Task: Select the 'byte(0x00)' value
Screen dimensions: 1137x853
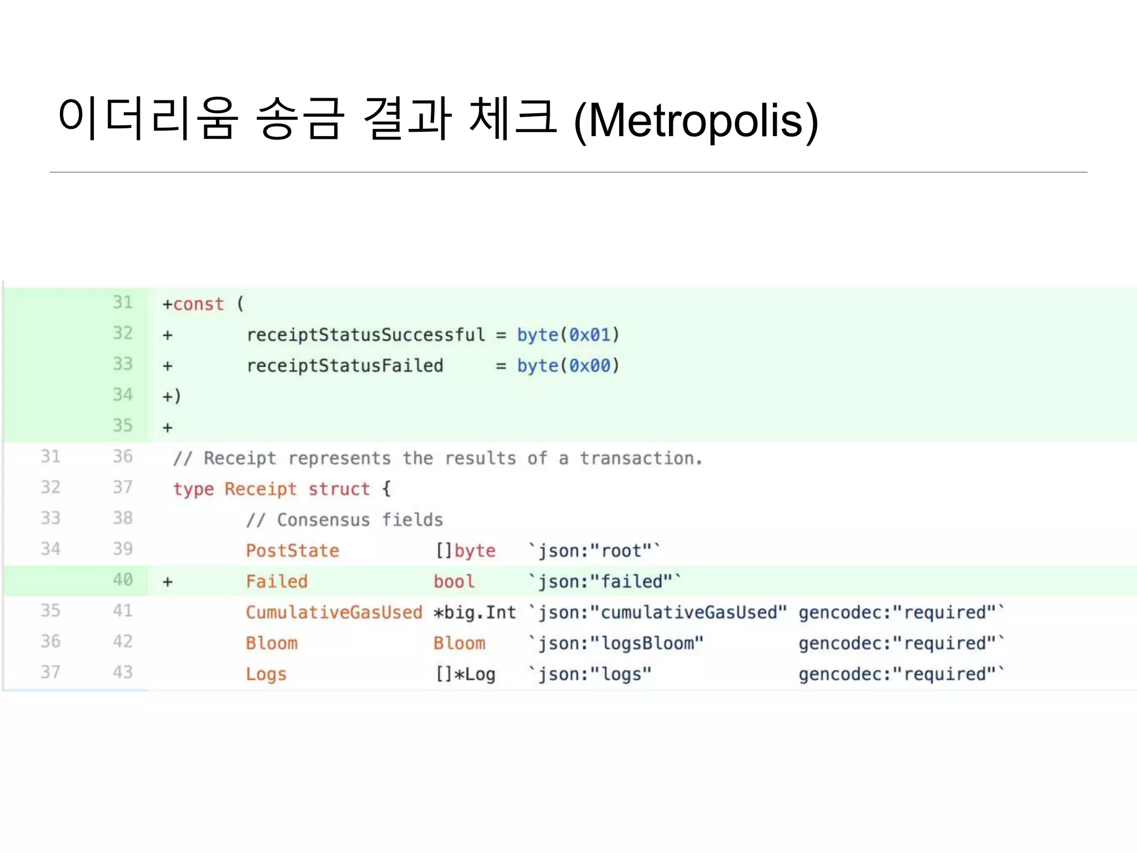Action: point(568,365)
